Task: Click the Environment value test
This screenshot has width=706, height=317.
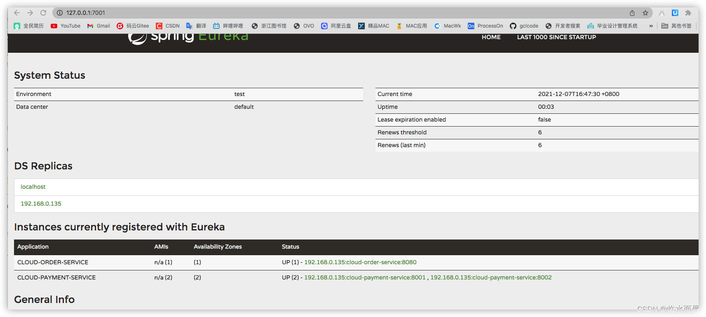Action: (x=239, y=94)
